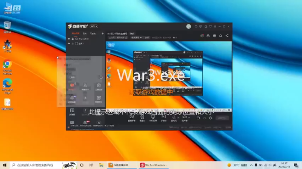Open File Explorer from the taskbar

pos(101,165)
